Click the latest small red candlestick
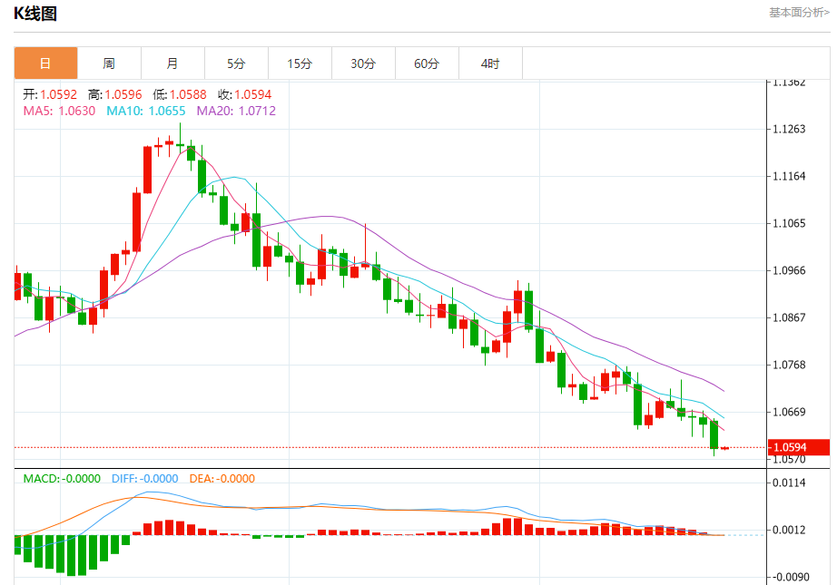The image size is (837, 585). 725,448
